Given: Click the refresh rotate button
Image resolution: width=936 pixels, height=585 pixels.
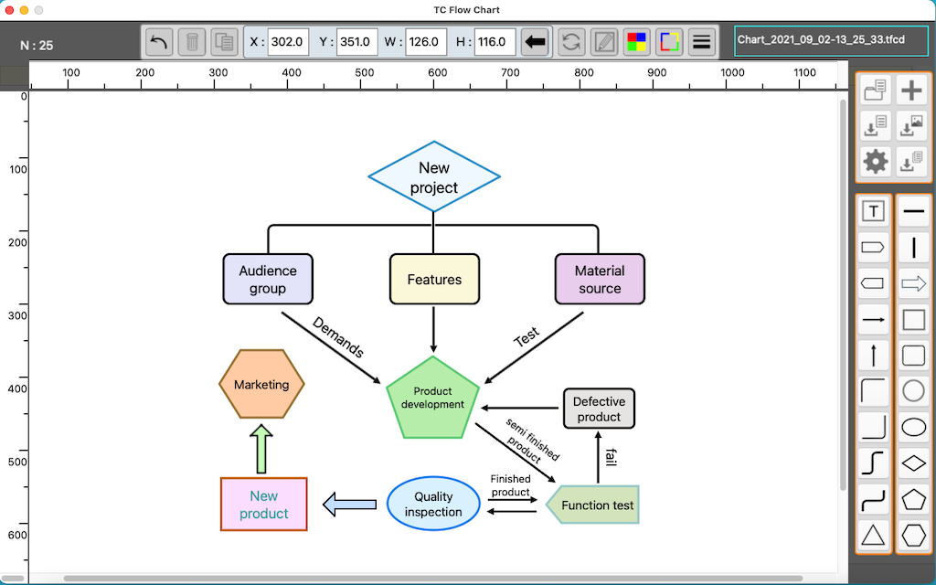Looking at the screenshot, I should click(x=571, y=42).
